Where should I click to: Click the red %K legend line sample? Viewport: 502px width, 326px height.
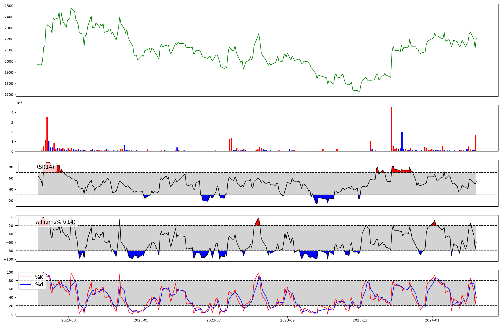tap(26, 277)
